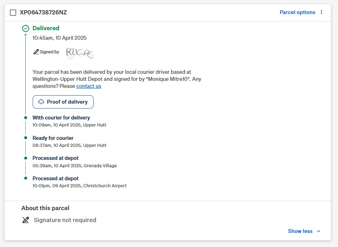This screenshot has width=338, height=247.
Task: Open the three-dot parcel options menu
Action: (x=321, y=12)
